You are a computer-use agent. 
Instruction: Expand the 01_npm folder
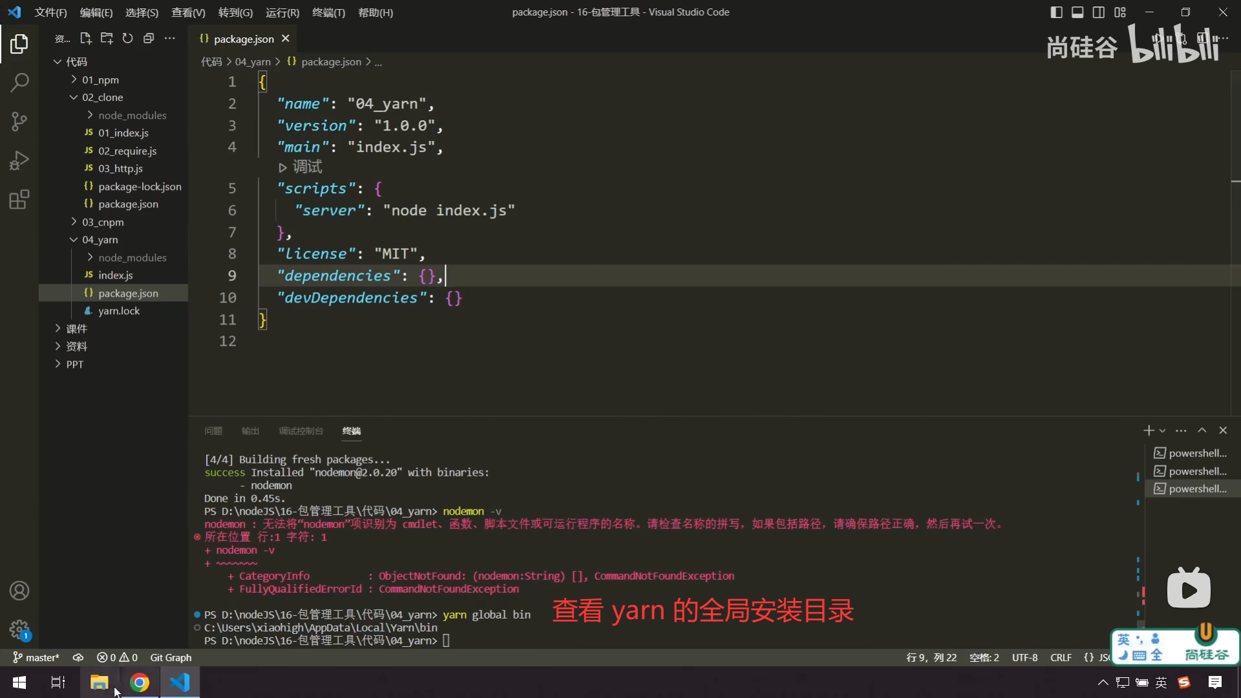(100, 79)
